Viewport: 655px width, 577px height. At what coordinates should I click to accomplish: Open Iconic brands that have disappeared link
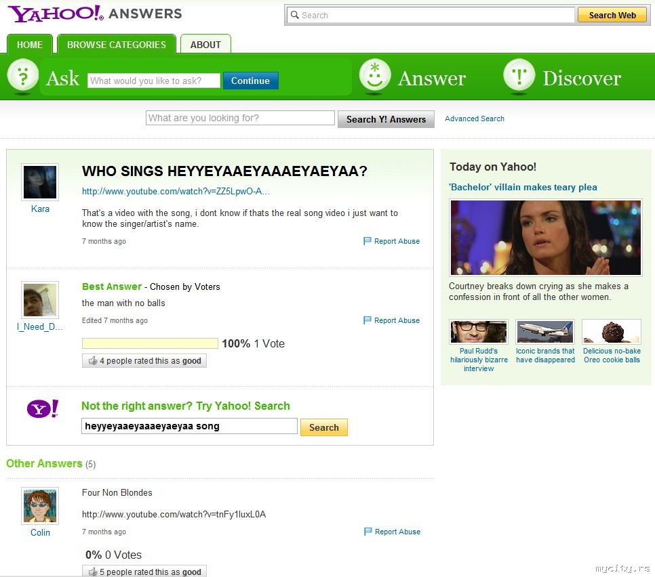pos(545,356)
